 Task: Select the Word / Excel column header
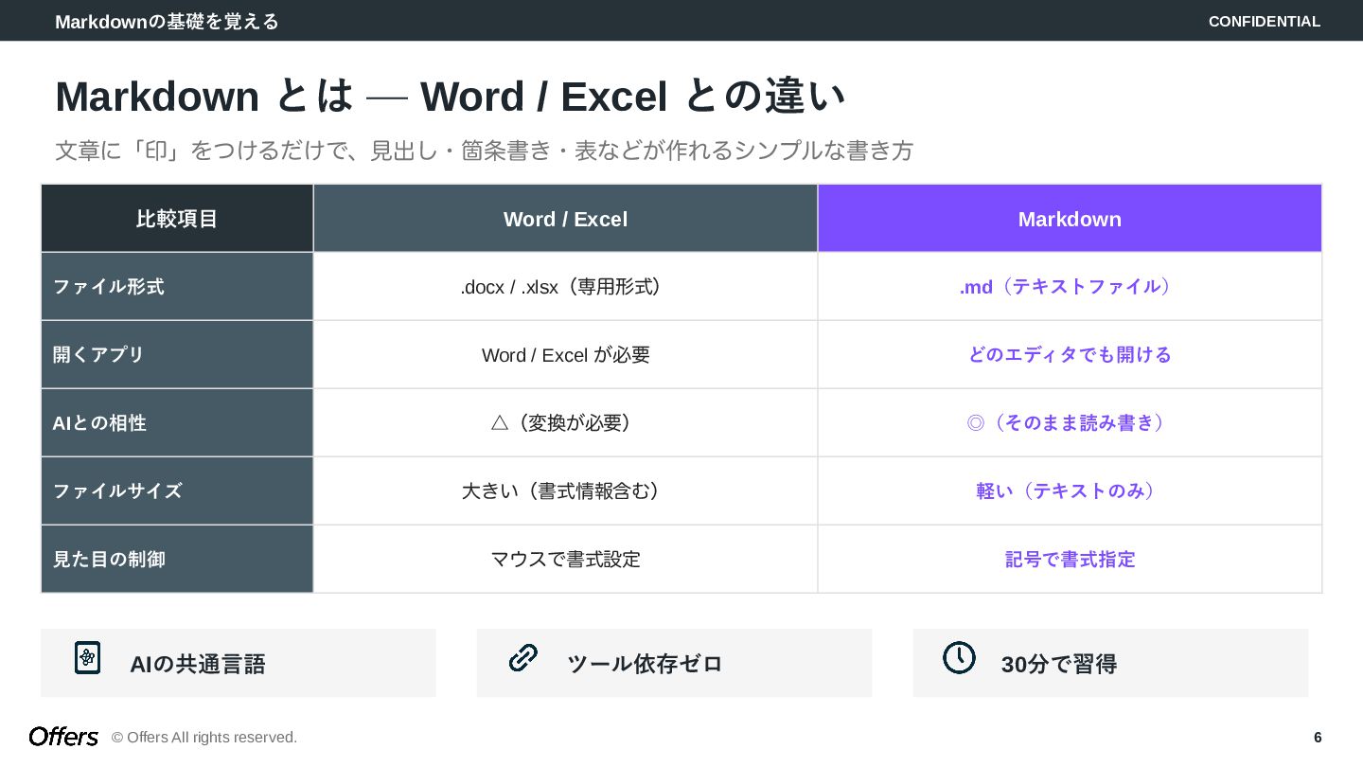[565, 219]
